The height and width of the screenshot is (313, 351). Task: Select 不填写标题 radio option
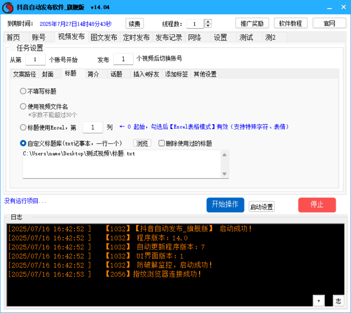tap(38, 91)
